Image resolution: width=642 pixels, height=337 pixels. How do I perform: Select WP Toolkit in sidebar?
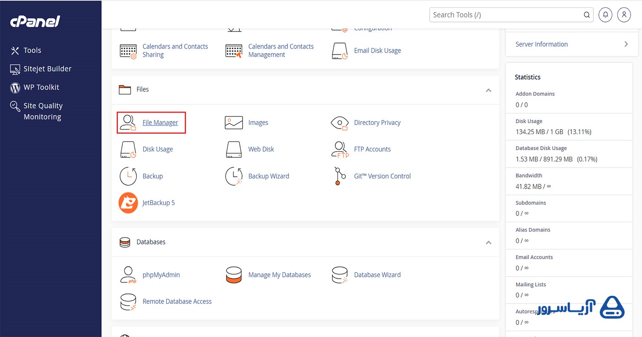pos(42,87)
